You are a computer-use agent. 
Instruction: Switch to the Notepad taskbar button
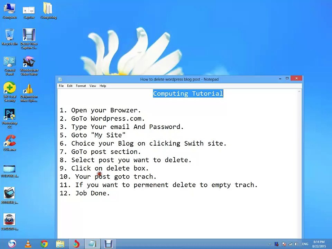click(92, 244)
